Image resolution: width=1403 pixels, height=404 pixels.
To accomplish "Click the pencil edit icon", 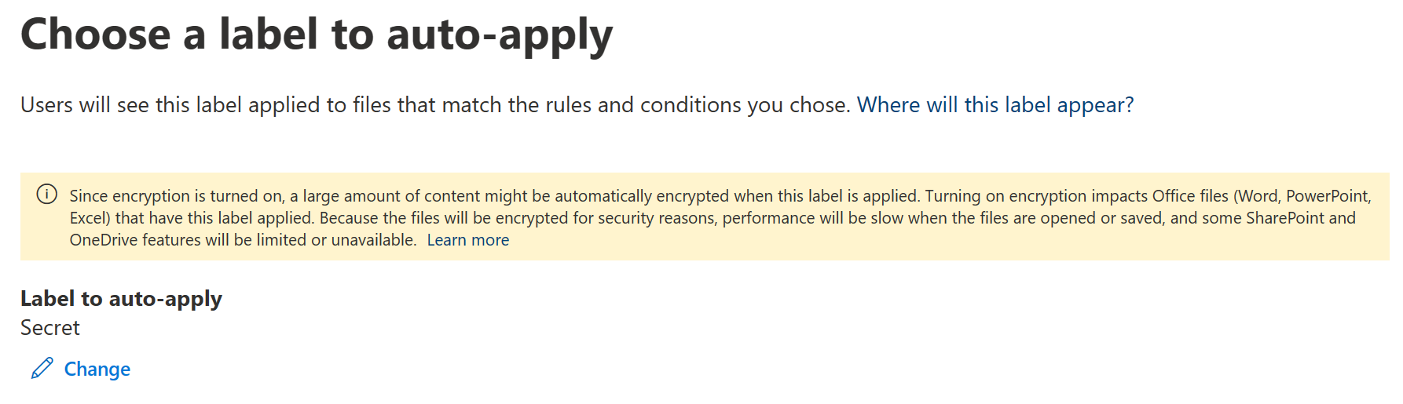I will click(x=42, y=368).
